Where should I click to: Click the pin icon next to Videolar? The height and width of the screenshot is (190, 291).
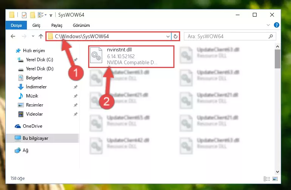(x=76, y=114)
